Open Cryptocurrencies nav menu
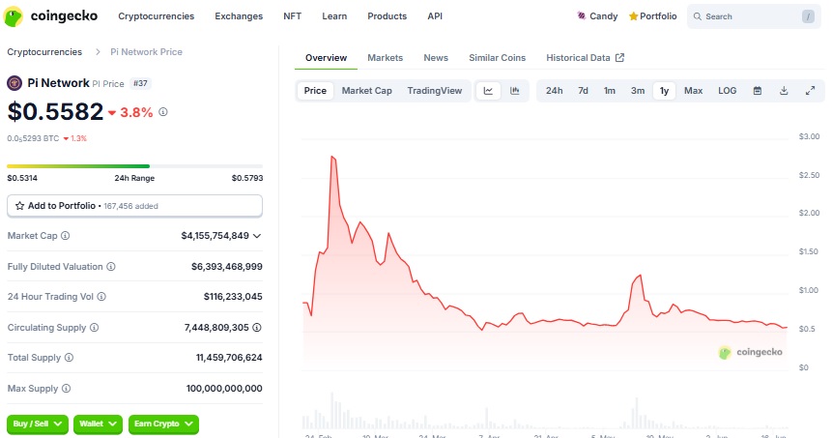The height and width of the screenshot is (438, 832). coord(156,16)
